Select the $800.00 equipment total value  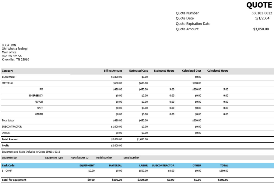click(x=223, y=180)
